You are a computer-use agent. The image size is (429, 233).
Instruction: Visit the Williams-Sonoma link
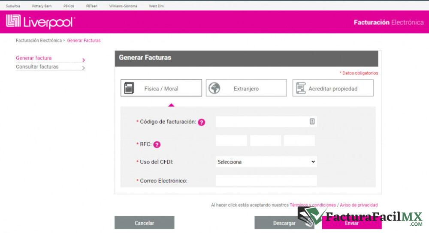point(123,6)
